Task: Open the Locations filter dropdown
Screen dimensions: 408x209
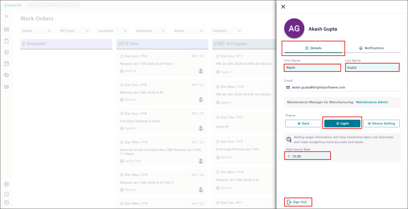Action: (x=113, y=30)
